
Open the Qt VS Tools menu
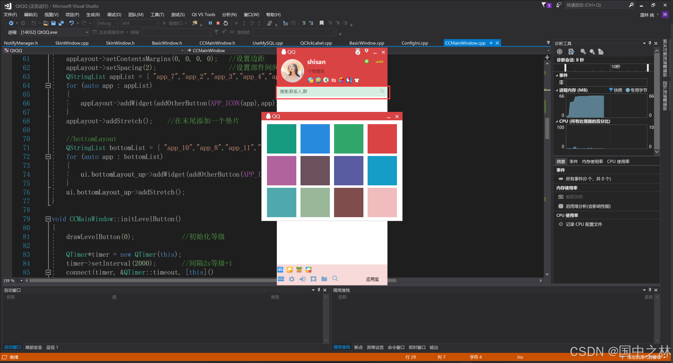[203, 15]
